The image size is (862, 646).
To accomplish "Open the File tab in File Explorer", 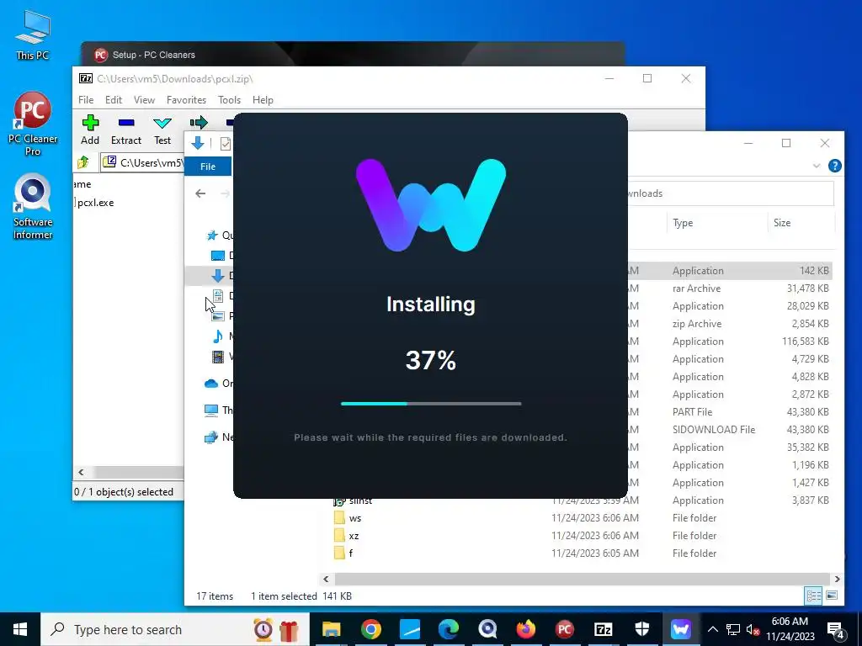I will point(208,167).
